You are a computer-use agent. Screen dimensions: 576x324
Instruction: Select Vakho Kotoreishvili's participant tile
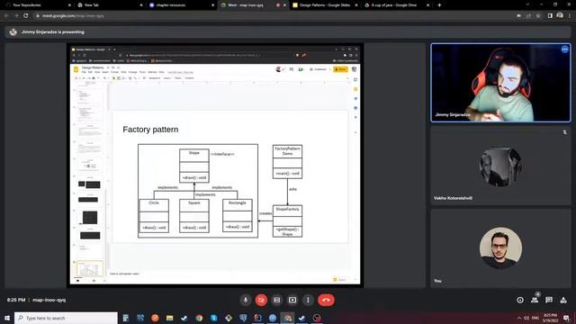tap(500, 166)
